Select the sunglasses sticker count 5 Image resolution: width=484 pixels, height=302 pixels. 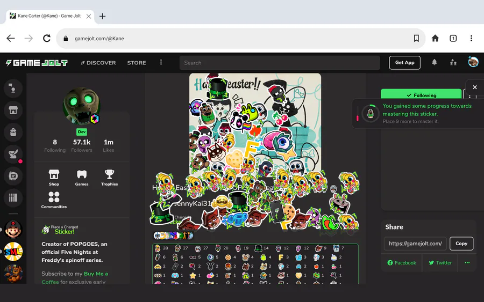pyautogui.click(x=195, y=257)
